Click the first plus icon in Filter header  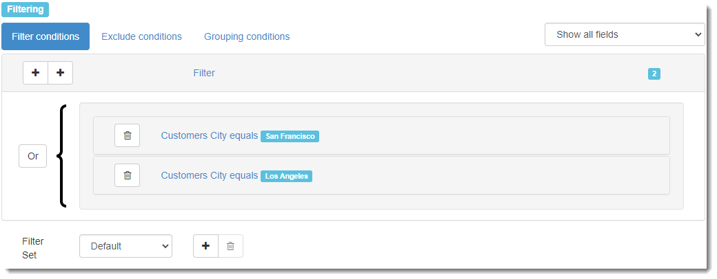(x=36, y=73)
